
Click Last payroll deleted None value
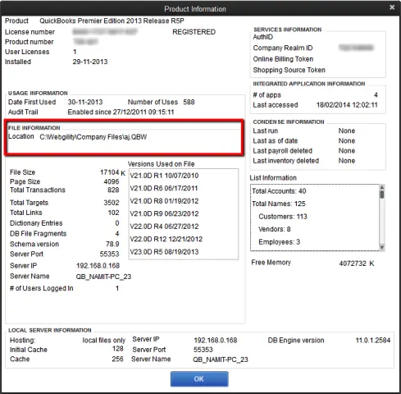point(347,151)
